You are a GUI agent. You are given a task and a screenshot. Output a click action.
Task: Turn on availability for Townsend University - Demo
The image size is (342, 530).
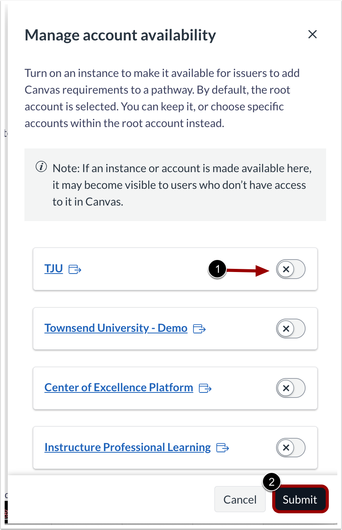[290, 328]
